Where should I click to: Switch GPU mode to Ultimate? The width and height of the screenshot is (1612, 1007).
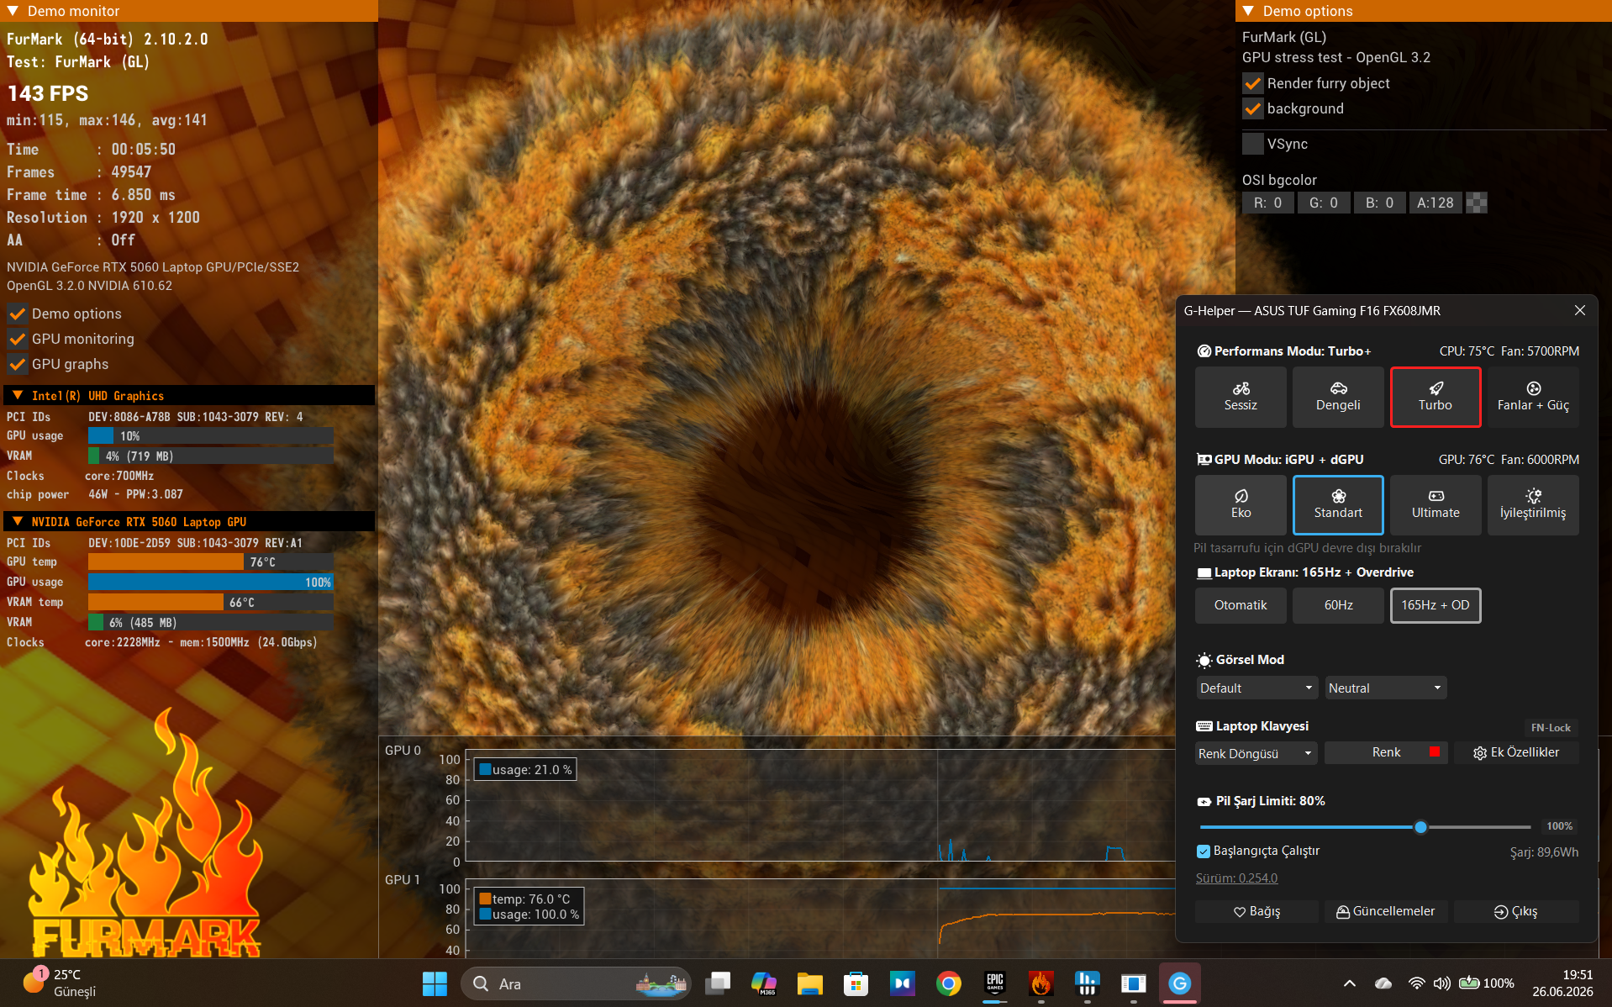pyautogui.click(x=1436, y=505)
